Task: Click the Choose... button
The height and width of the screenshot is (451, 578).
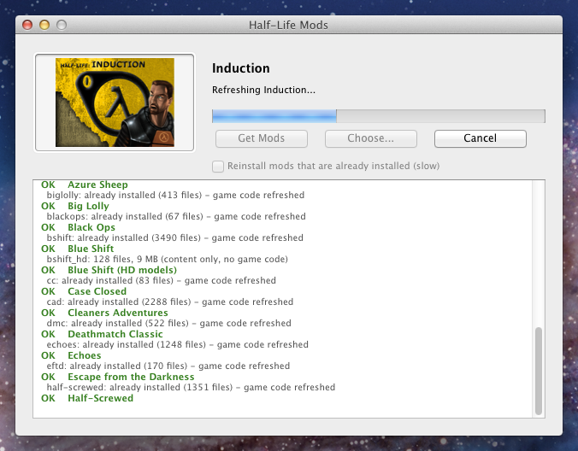Action: tap(370, 138)
